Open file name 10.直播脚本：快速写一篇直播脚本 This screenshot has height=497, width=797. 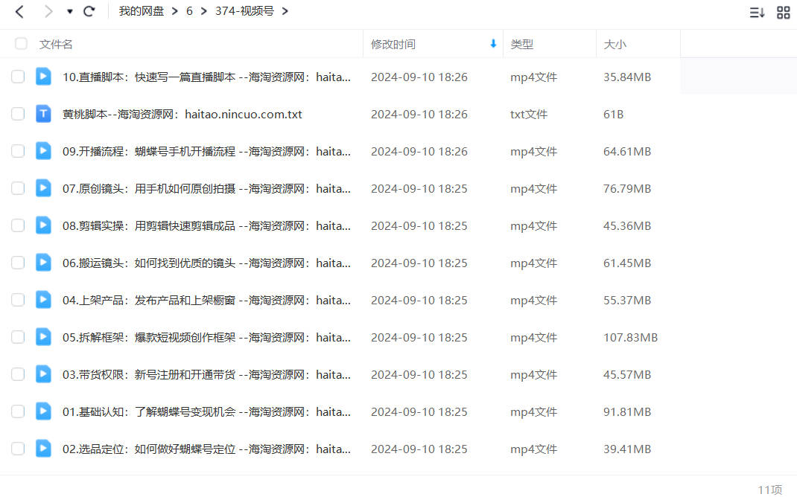coord(206,77)
